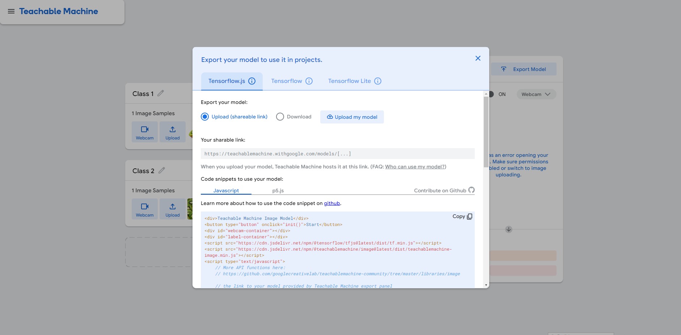Click the sharable link text field
Screen dimensions: 681x335
(x=338, y=154)
